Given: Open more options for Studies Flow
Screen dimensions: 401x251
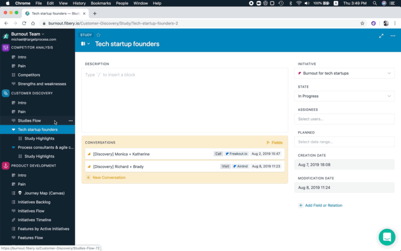Looking at the screenshot, I should coord(71,120).
